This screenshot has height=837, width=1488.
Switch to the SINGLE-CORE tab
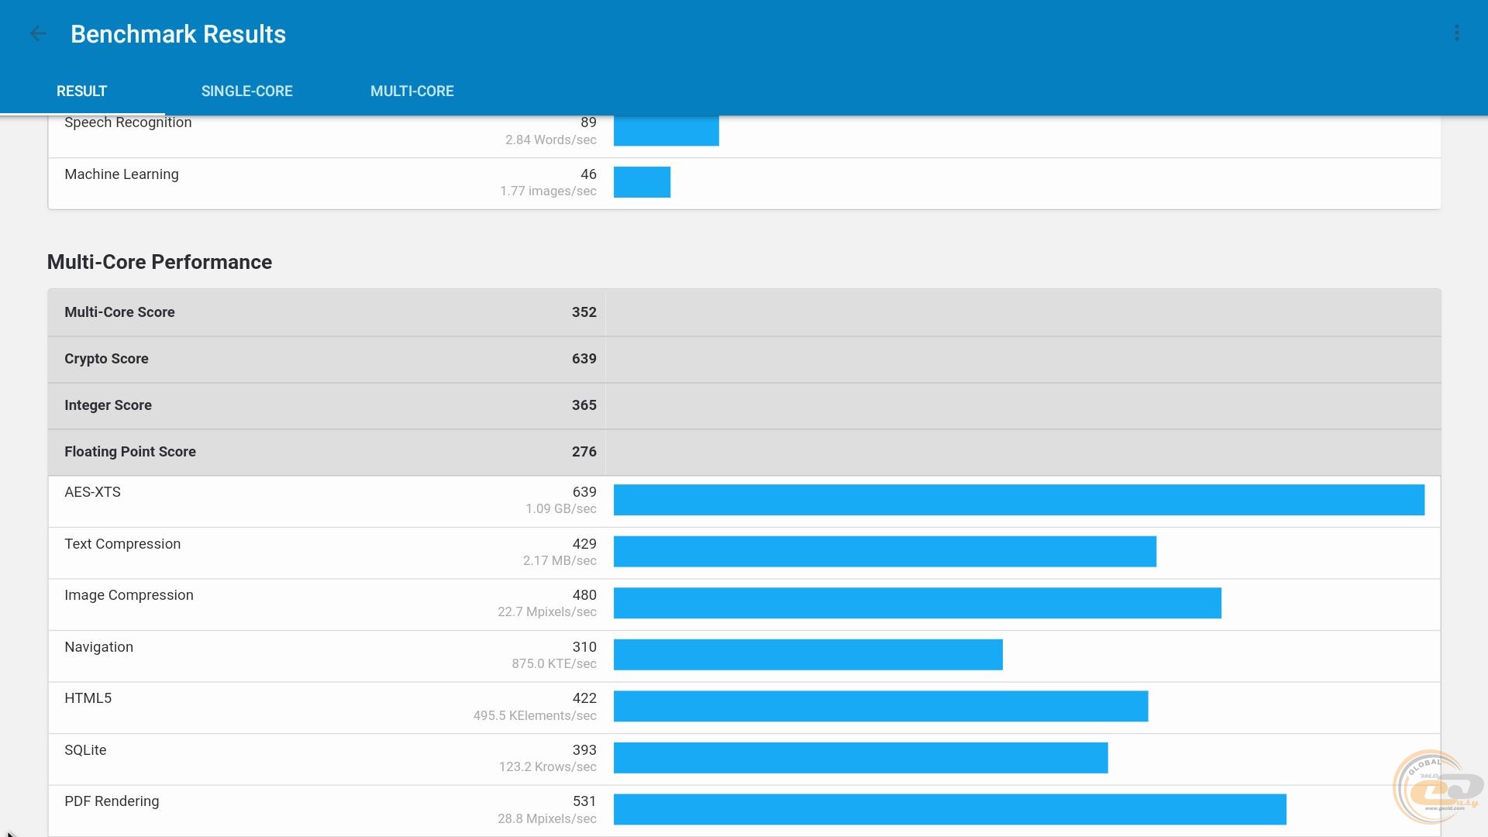pos(246,91)
